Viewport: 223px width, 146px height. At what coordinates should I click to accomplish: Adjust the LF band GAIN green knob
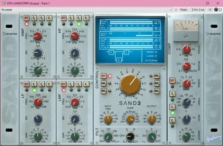(x=38, y=136)
